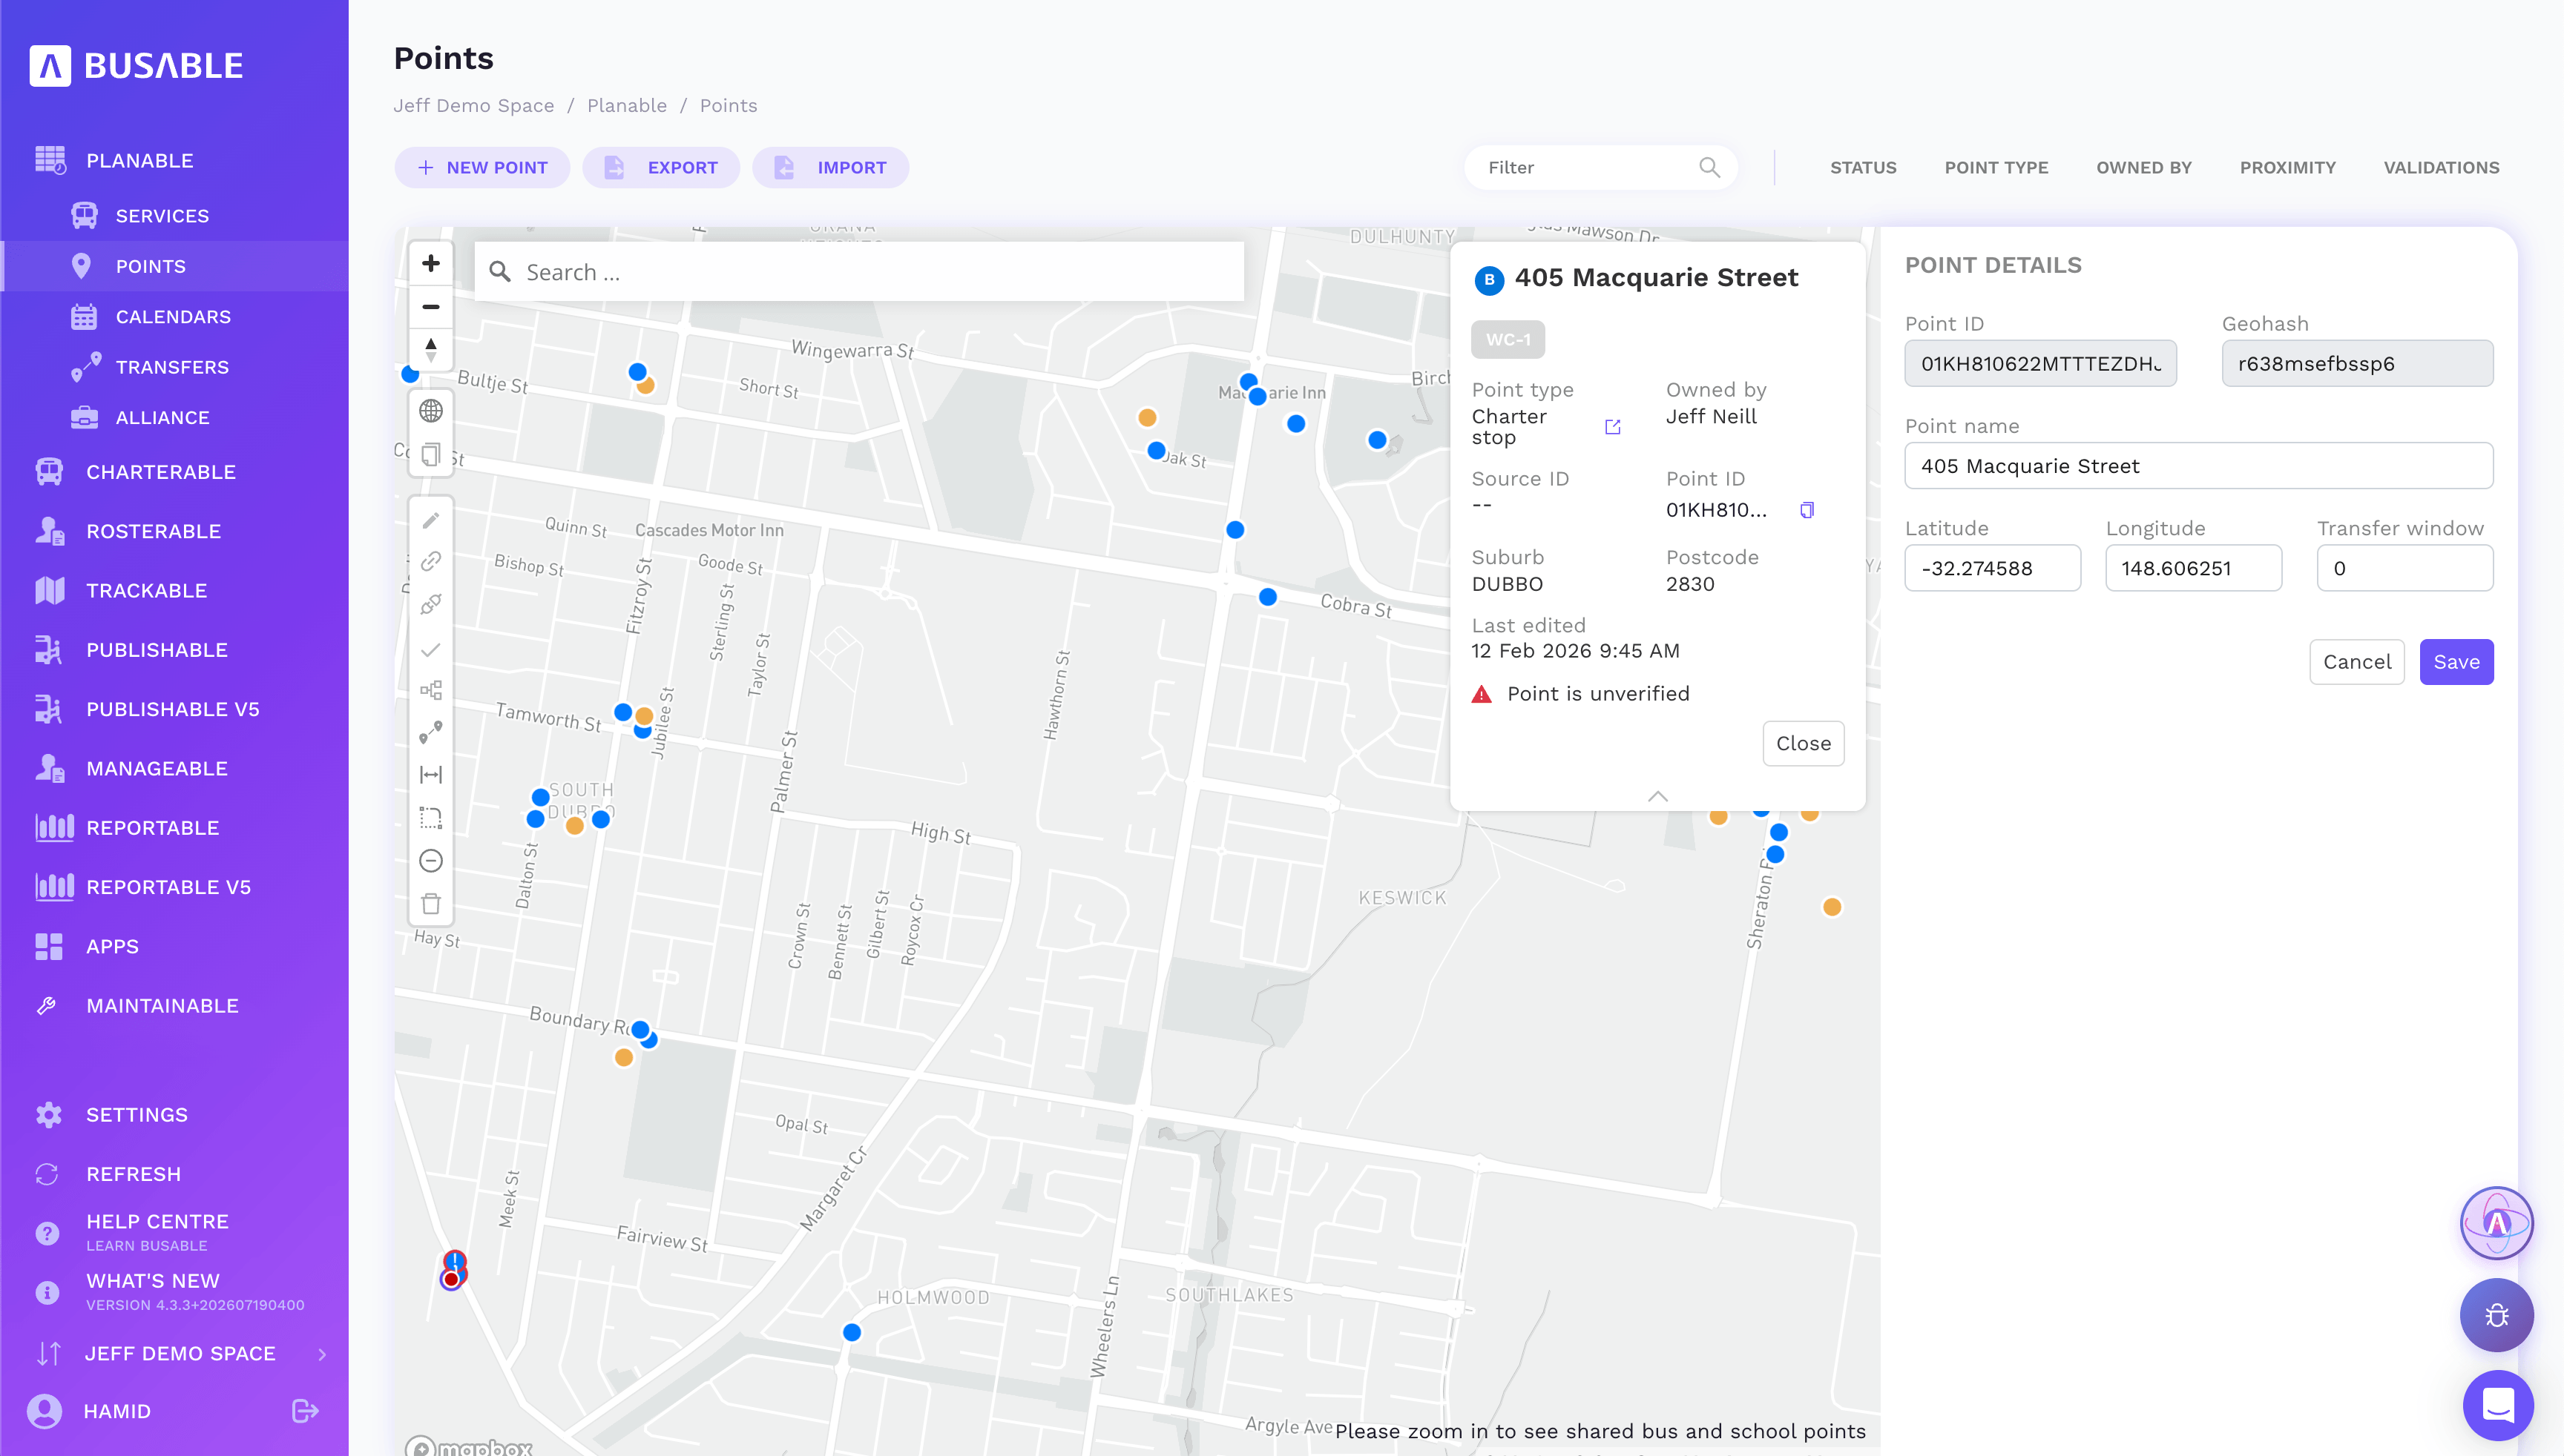Go to Services in the sidebar
The width and height of the screenshot is (2564, 1456).
point(162,216)
